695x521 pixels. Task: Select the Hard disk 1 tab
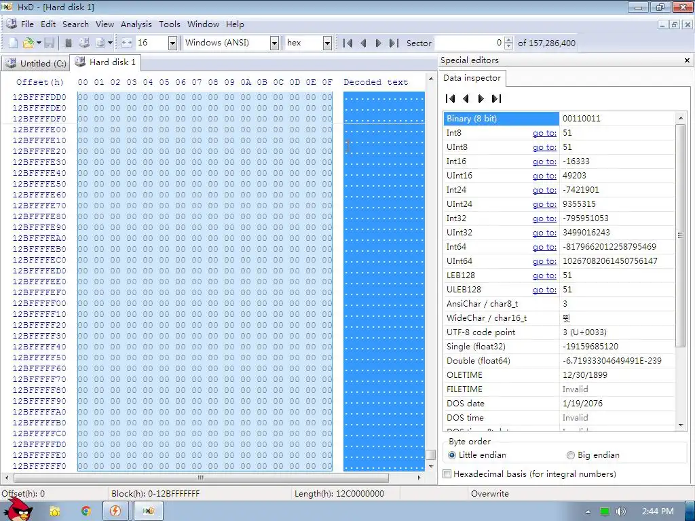(105, 62)
